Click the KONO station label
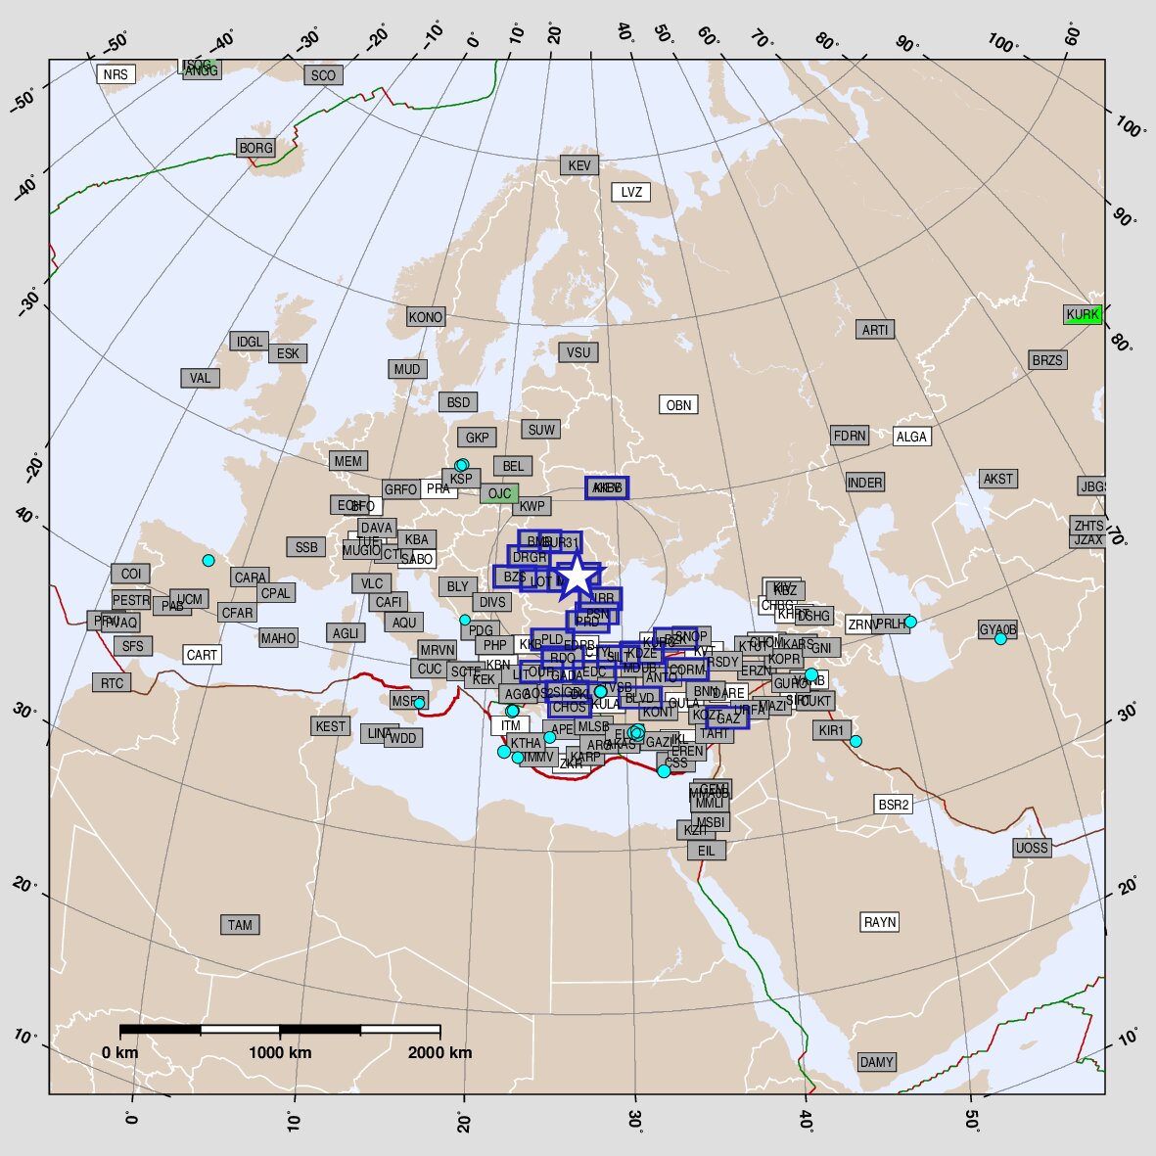Image resolution: width=1156 pixels, height=1156 pixels. [x=425, y=317]
